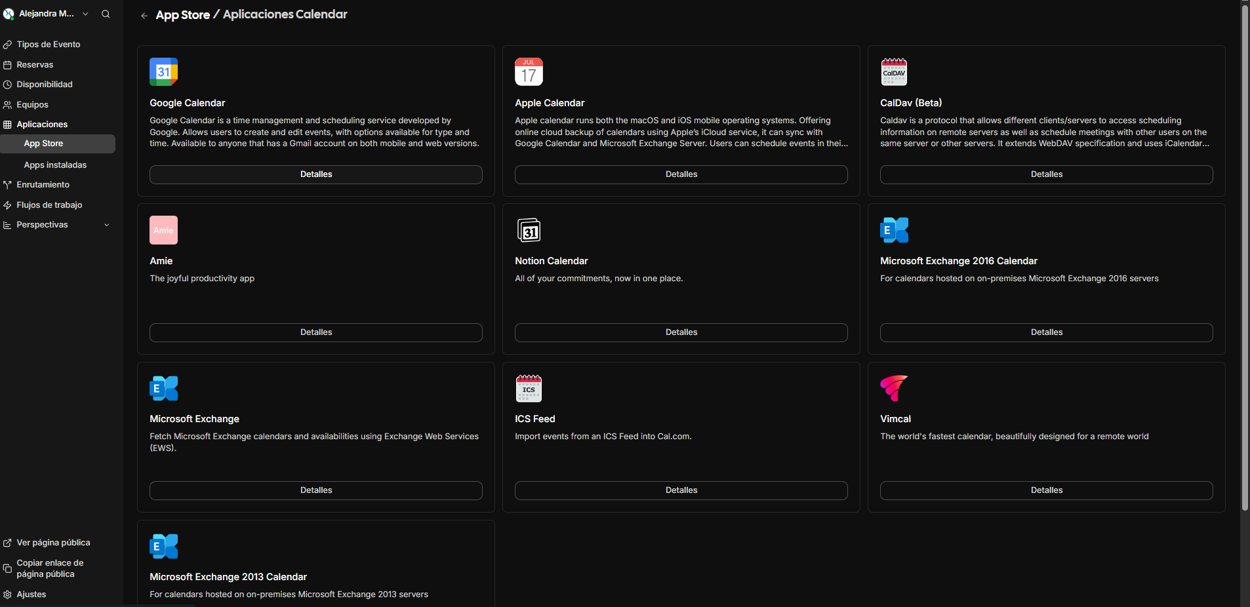Go back using the arrow icon
The height and width of the screenshot is (607, 1250).
coord(144,16)
